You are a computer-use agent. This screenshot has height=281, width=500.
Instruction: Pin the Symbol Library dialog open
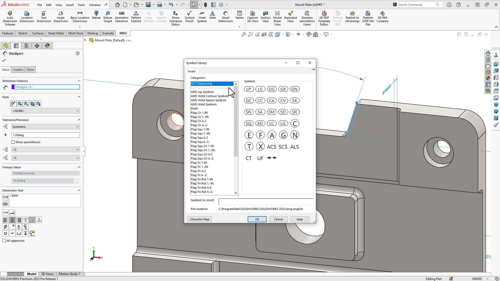tap(313, 69)
